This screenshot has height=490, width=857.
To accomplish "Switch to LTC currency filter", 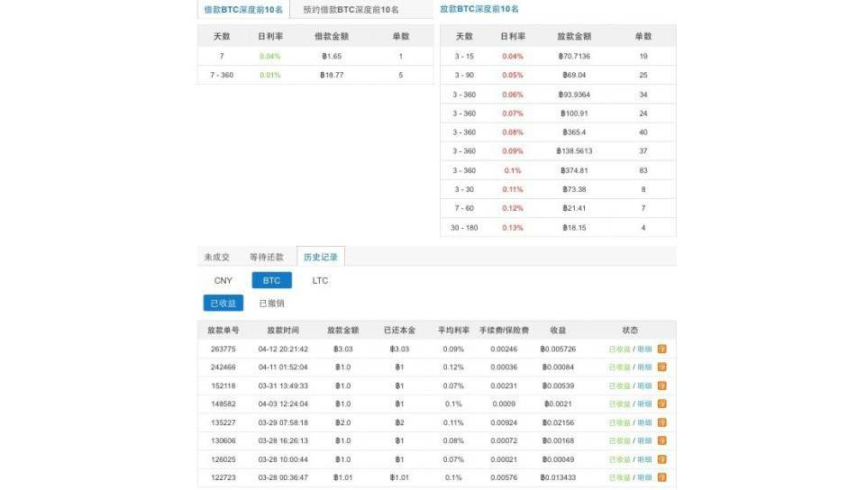I will [x=320, y=280].
